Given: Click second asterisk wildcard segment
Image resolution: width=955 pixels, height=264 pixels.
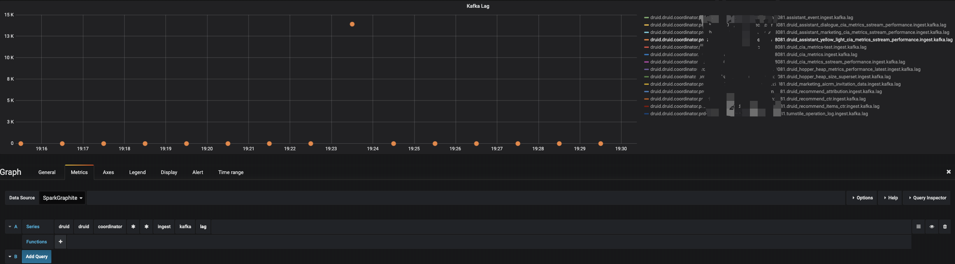Looking at the screenshot, I should (x=146, y=227).
